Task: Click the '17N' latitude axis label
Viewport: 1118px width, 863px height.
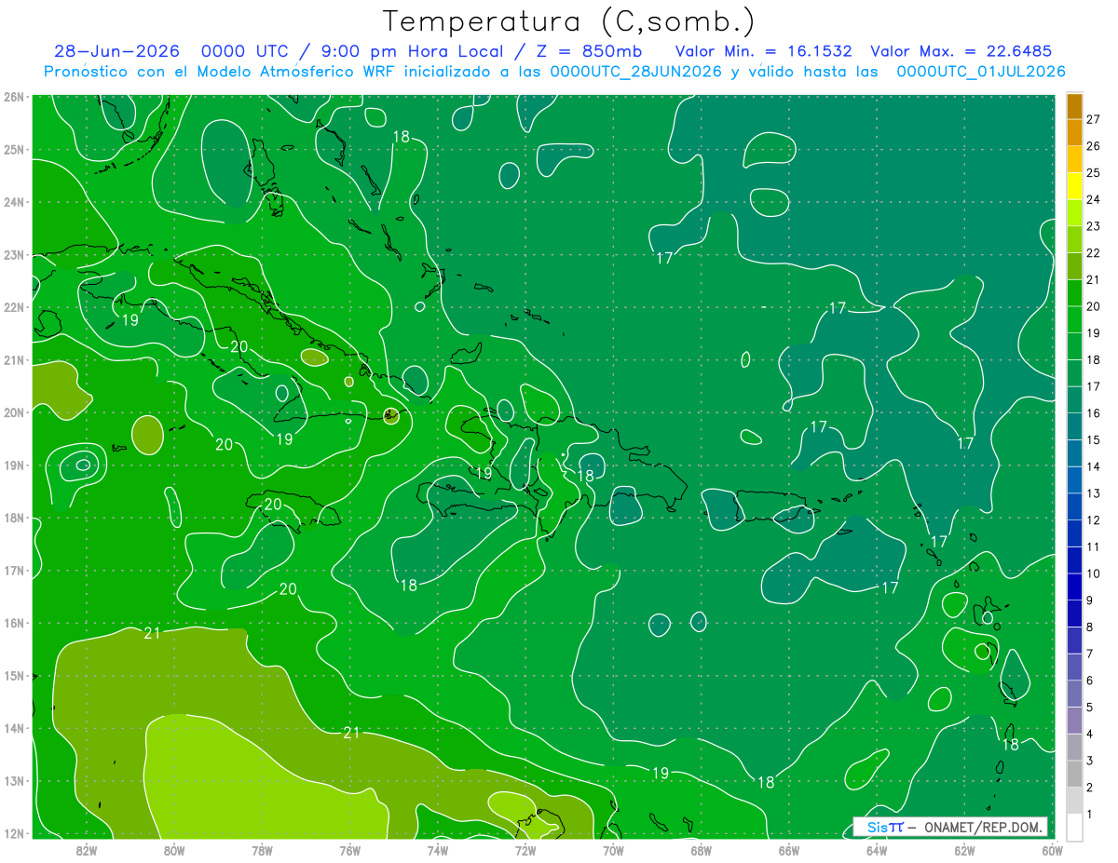Action: pyautogui.click(x=13, y=570)
